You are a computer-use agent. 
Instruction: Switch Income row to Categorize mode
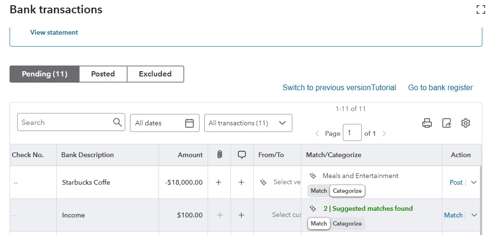tap(347, 224)
